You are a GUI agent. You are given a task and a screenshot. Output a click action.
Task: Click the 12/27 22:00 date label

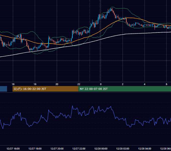[x=79, y=148]
